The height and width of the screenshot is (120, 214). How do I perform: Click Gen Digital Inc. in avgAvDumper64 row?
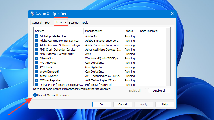(94, 72)
